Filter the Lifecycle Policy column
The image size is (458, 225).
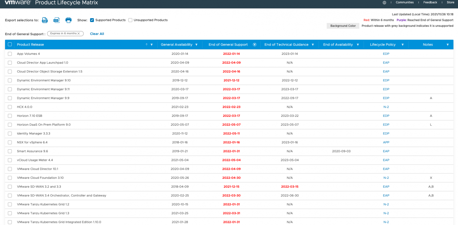pos(403,45)
